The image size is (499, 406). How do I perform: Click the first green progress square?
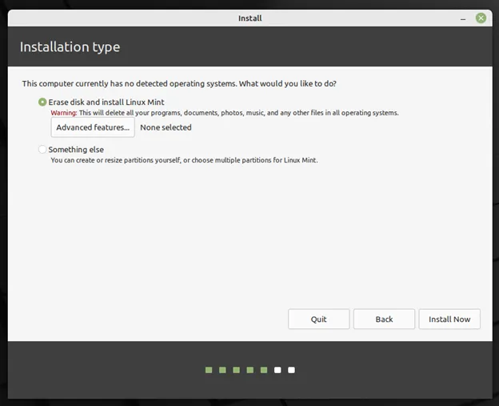[x=209, y=370]
